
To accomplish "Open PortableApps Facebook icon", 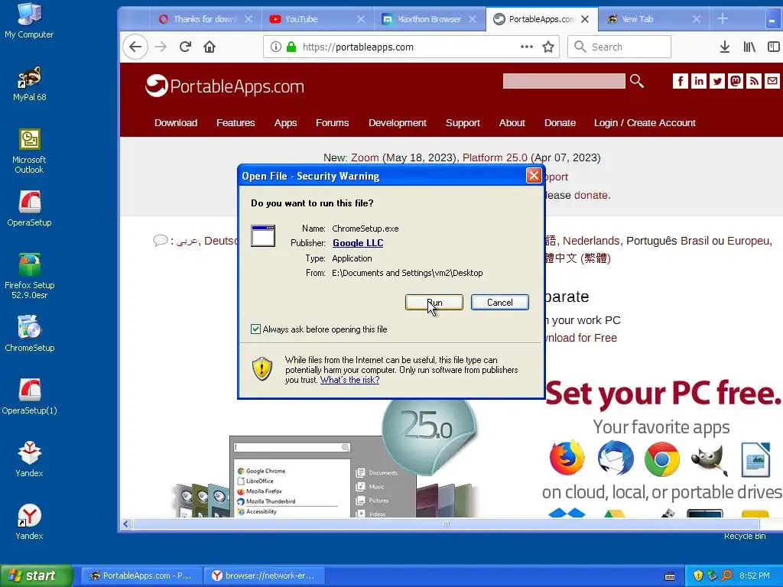I will coord(680,81).
